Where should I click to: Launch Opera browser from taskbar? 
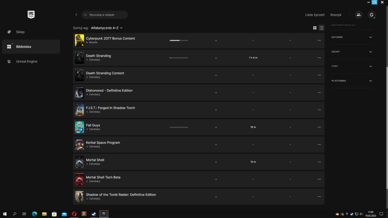click(74, 214)
